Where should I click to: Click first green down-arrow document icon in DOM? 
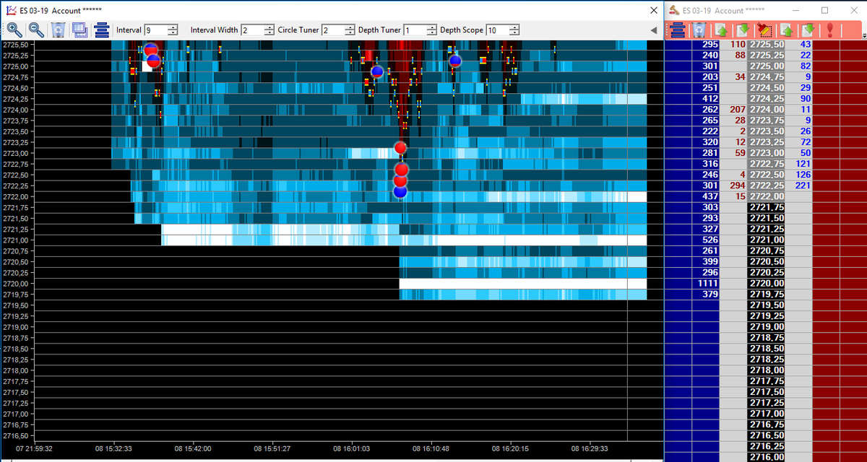[x=743, y=30]
